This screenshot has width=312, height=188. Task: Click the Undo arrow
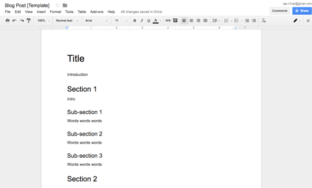click(14, 20)
